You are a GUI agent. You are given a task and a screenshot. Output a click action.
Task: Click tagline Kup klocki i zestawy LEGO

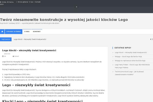pyautogui.click(x=30, y=23)
